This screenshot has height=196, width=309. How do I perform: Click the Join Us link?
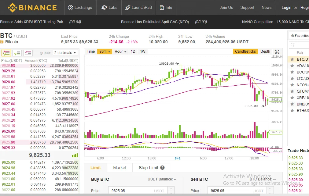pyautogui.click(x=226, y=8)
